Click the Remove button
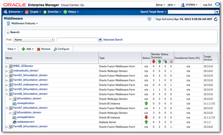This screenshot has width=223, height=135. (43, 49)
